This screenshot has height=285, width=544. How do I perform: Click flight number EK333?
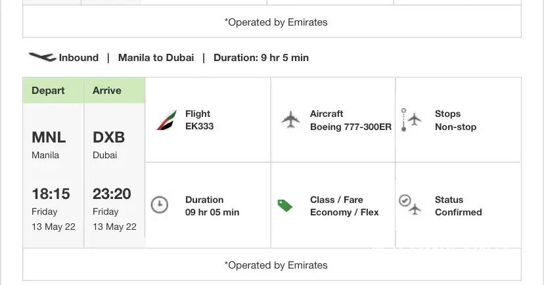coord(199,127)
